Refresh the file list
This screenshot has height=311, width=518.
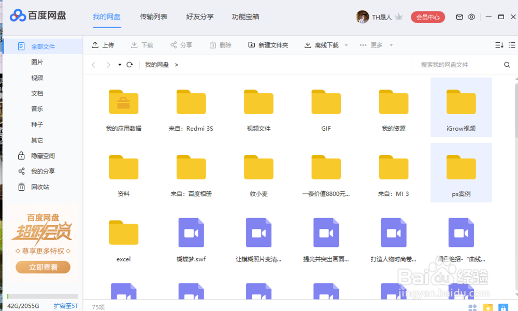coord(129,65)
